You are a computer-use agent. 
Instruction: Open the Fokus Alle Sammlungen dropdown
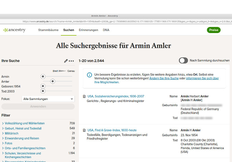[x=48, y=99]
